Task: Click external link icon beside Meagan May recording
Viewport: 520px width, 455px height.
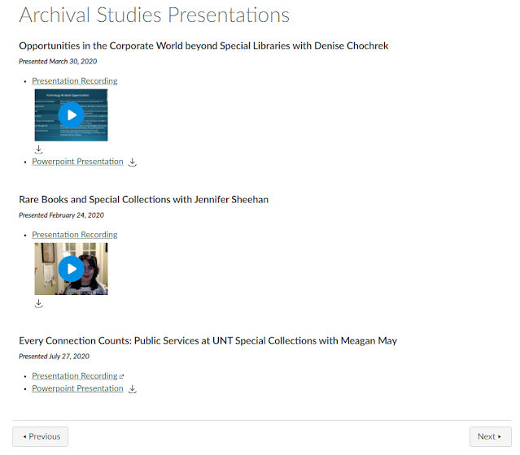Action: point(121,376)
